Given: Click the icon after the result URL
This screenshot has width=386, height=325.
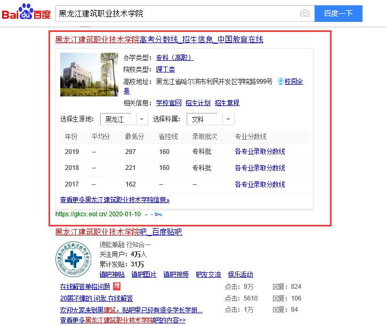Looking at the screenshot, I should (x=158, y=215).
